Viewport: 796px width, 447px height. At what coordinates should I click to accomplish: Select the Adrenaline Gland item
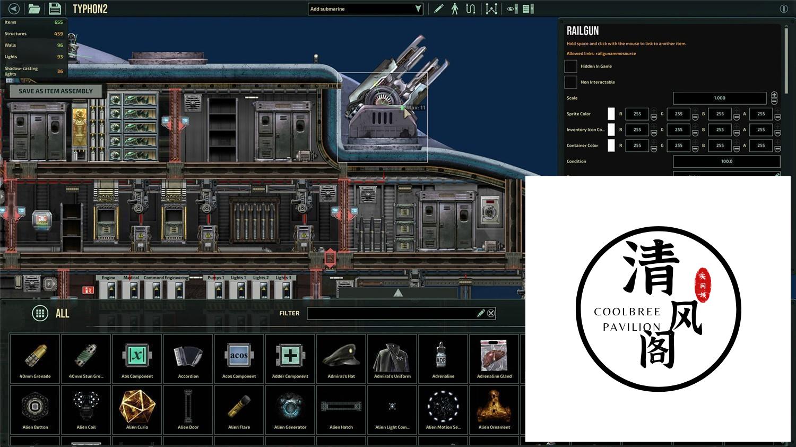coord(495,358)
